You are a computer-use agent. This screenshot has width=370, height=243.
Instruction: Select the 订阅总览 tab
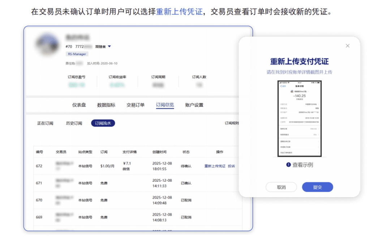click(165, 105)
